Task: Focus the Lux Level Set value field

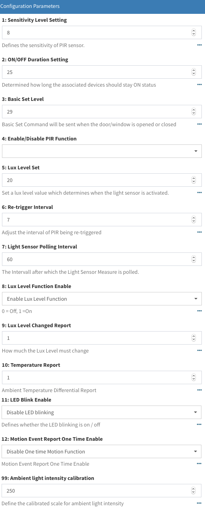Action: pyautogui.click(x=102, y=180)
